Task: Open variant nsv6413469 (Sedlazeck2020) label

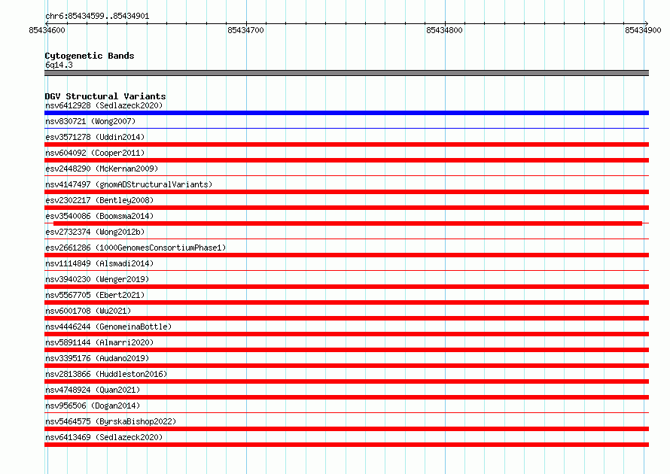Action: pos(104,437)
